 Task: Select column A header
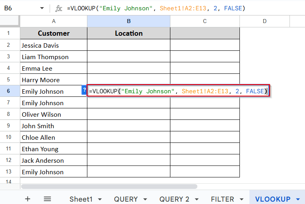(x=54, y=21)
